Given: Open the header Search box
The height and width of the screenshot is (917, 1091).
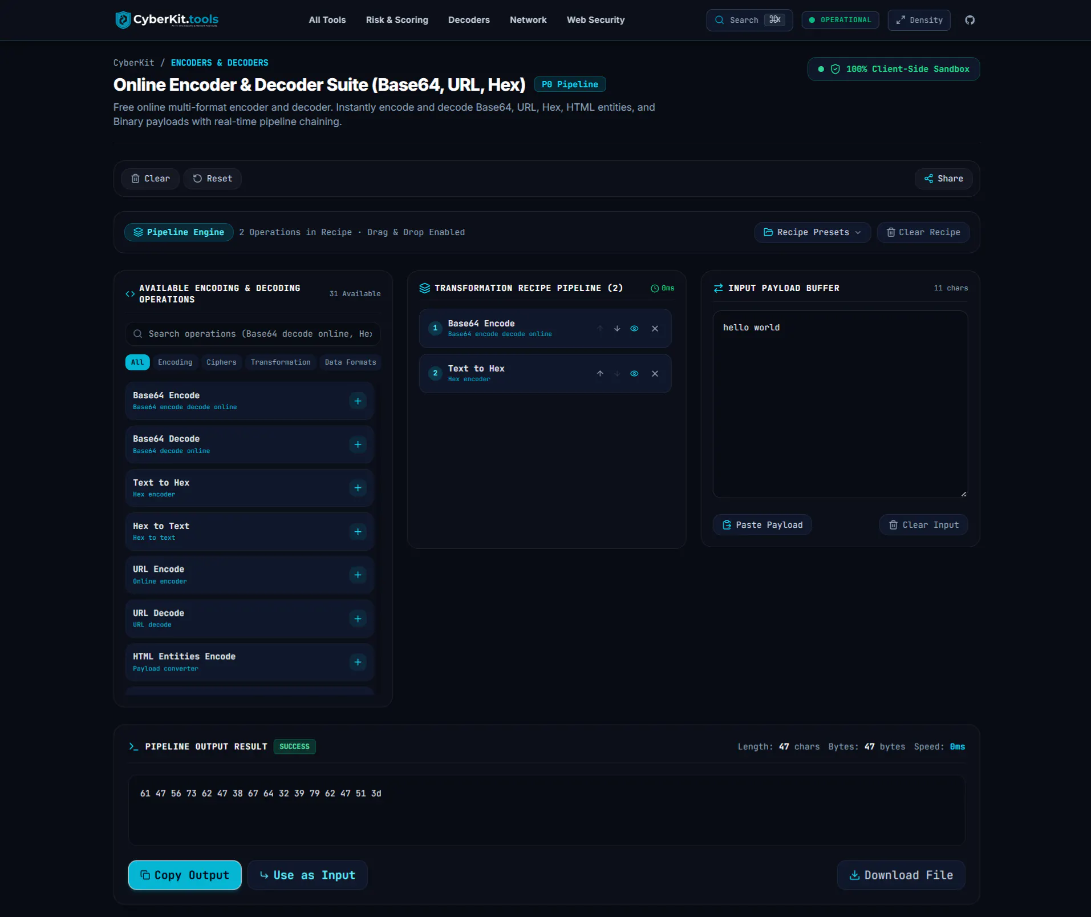Looking at the screenshot, I should (749, 20).
